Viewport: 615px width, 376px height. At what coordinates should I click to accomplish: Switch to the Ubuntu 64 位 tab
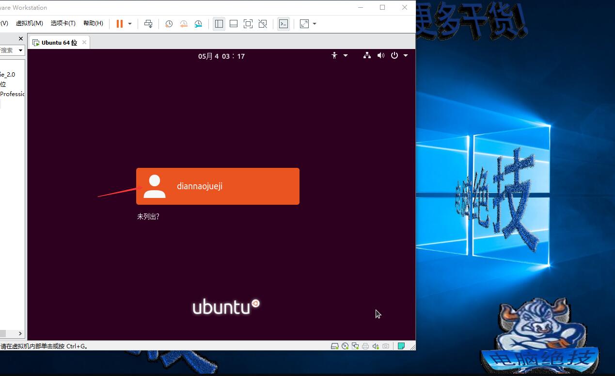click(x=59, y=43)
